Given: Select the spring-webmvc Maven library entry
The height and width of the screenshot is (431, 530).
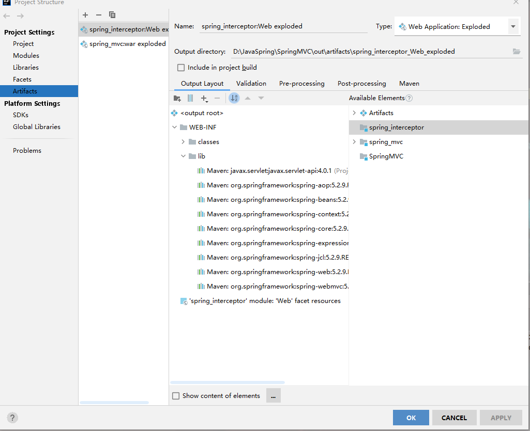Looking at the screenshot, I should pos(272,286).
